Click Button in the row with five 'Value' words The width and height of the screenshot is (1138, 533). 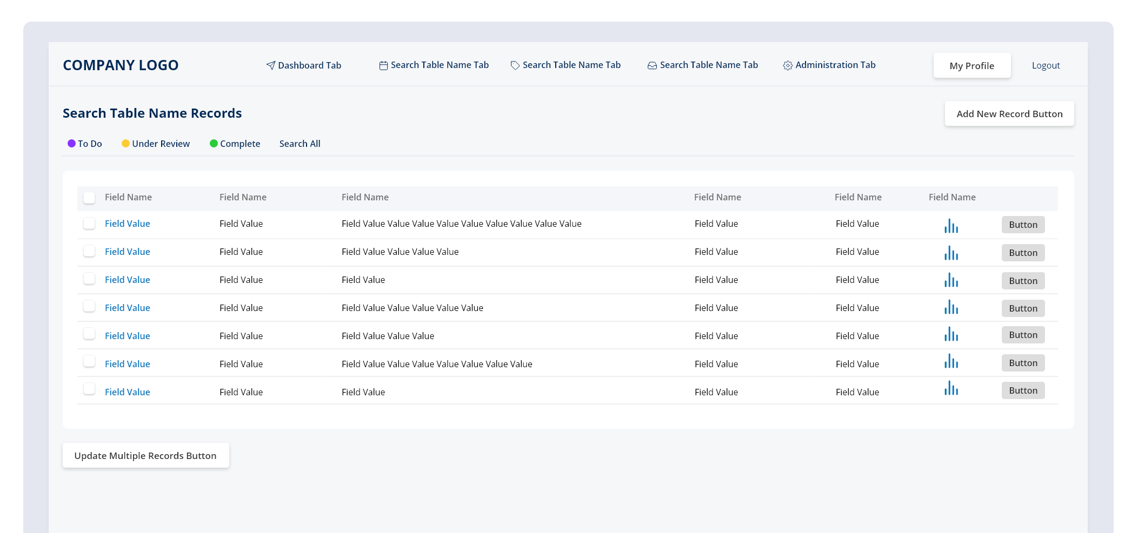click(1023, 308)
